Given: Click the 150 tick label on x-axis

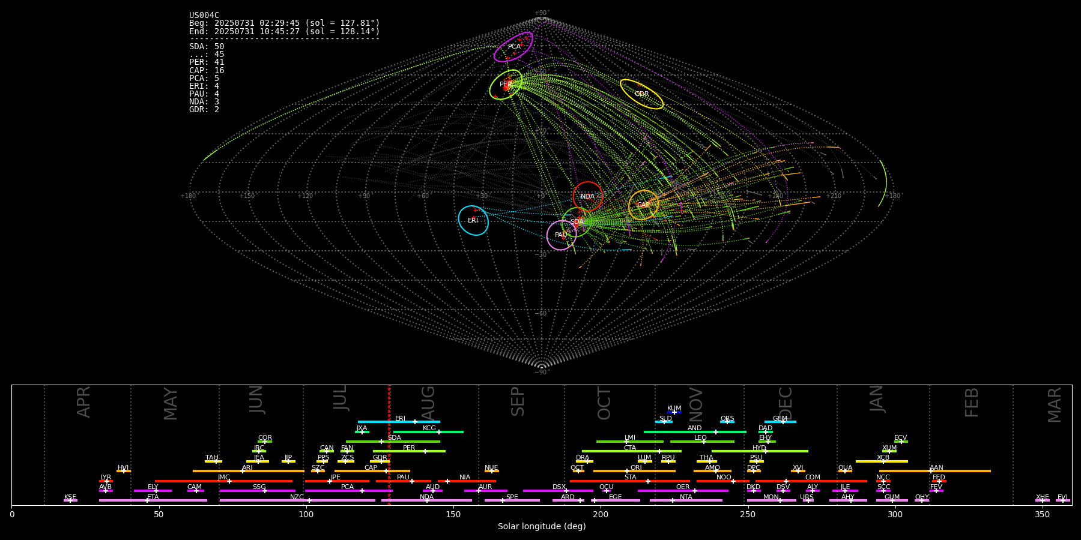Looking at the screenshot, I should click(453, 515).
